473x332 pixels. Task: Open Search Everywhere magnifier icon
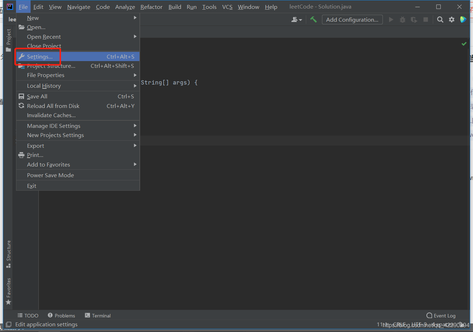[x=440, y=20]
